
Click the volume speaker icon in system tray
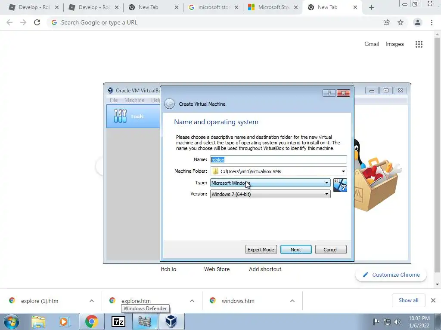pos(398,322)
